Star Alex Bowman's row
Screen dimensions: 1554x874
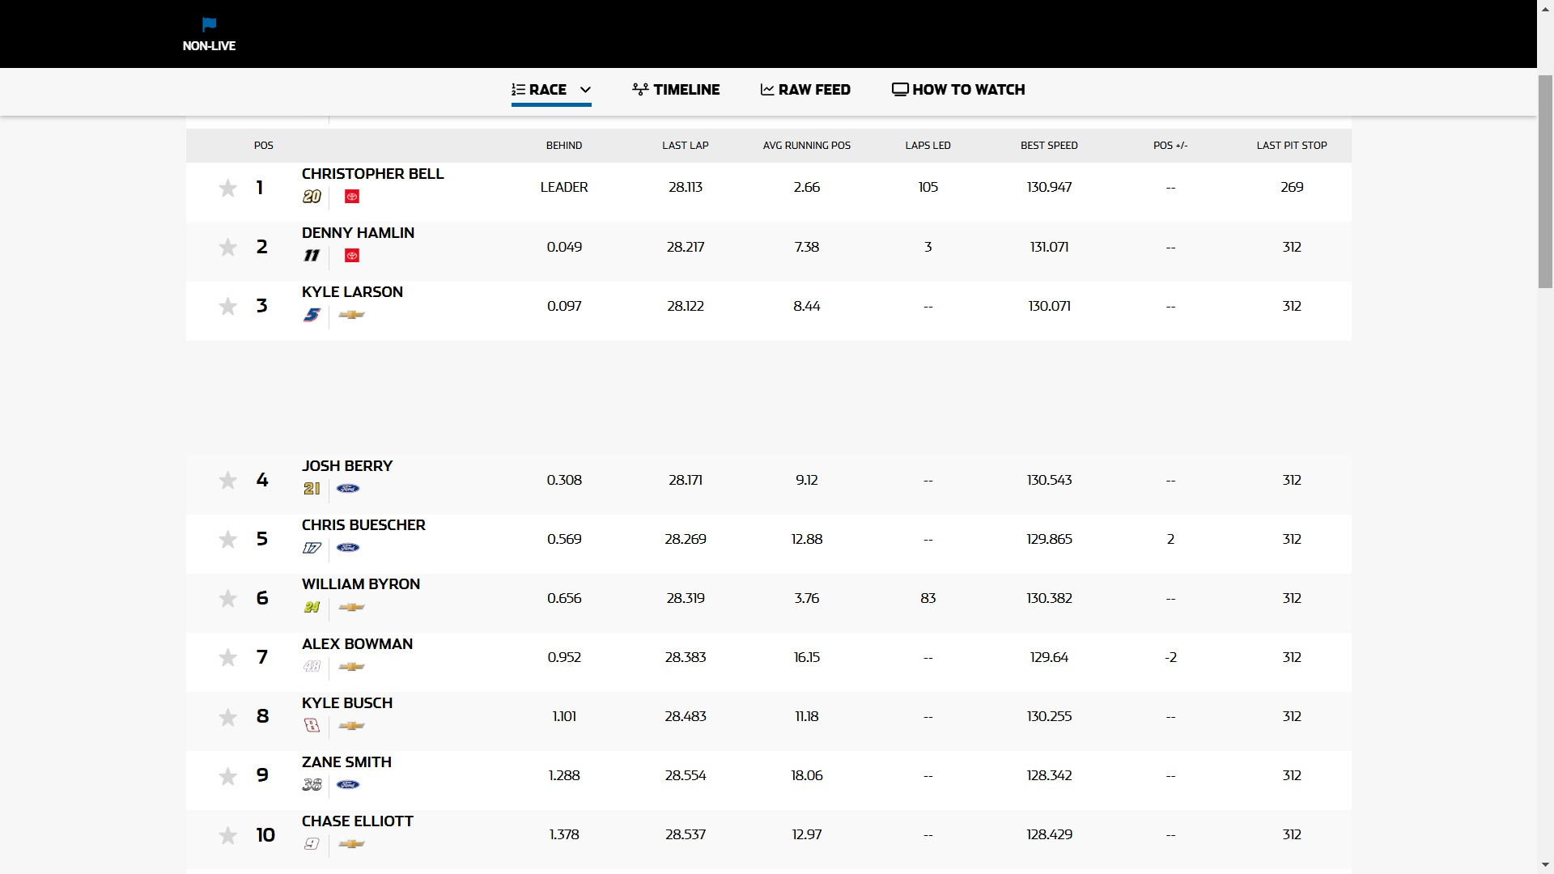[x=227, y=657]
